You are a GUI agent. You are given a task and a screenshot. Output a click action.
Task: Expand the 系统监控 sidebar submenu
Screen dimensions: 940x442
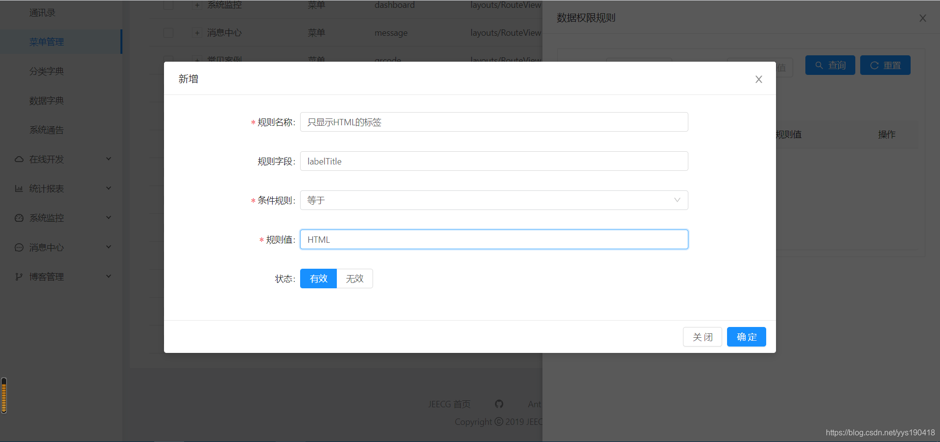pos(61,218)
